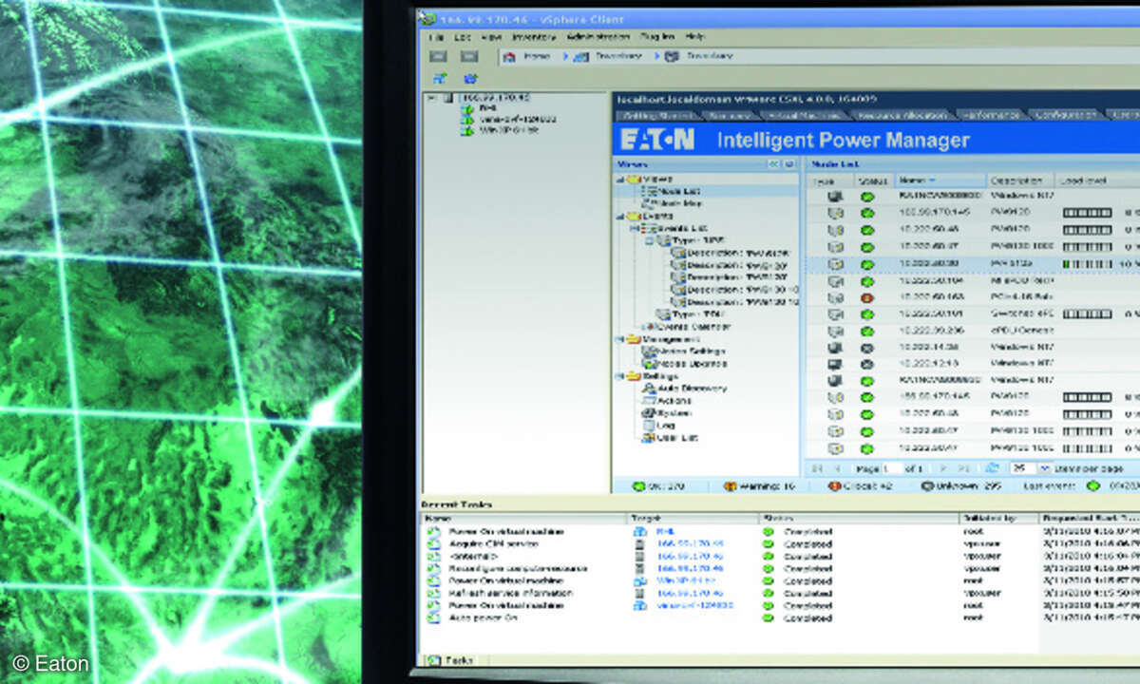The image size is (1140, 684).
Task: Click the Type column header in Node List
Action: pyautogui.click(x=829, y=180)
